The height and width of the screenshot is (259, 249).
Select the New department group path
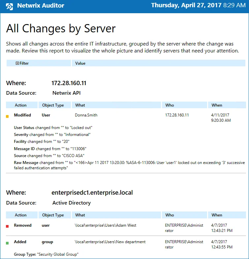110,242
